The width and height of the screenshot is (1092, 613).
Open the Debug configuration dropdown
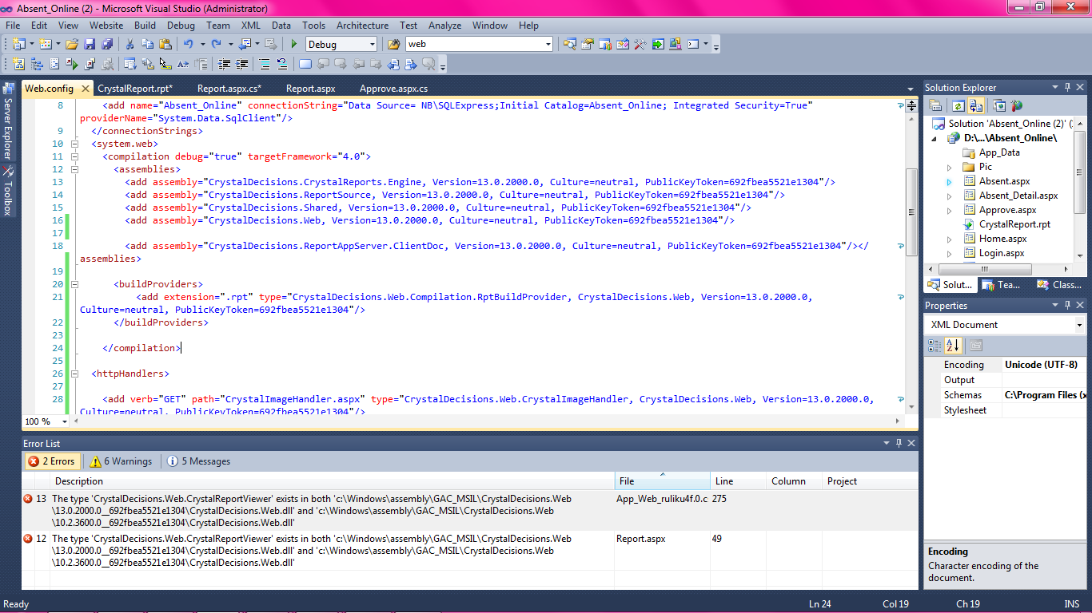(x=371, y=45)
